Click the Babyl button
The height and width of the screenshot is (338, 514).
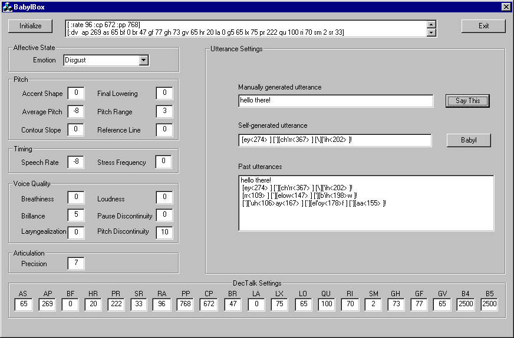tap(469, 140)
